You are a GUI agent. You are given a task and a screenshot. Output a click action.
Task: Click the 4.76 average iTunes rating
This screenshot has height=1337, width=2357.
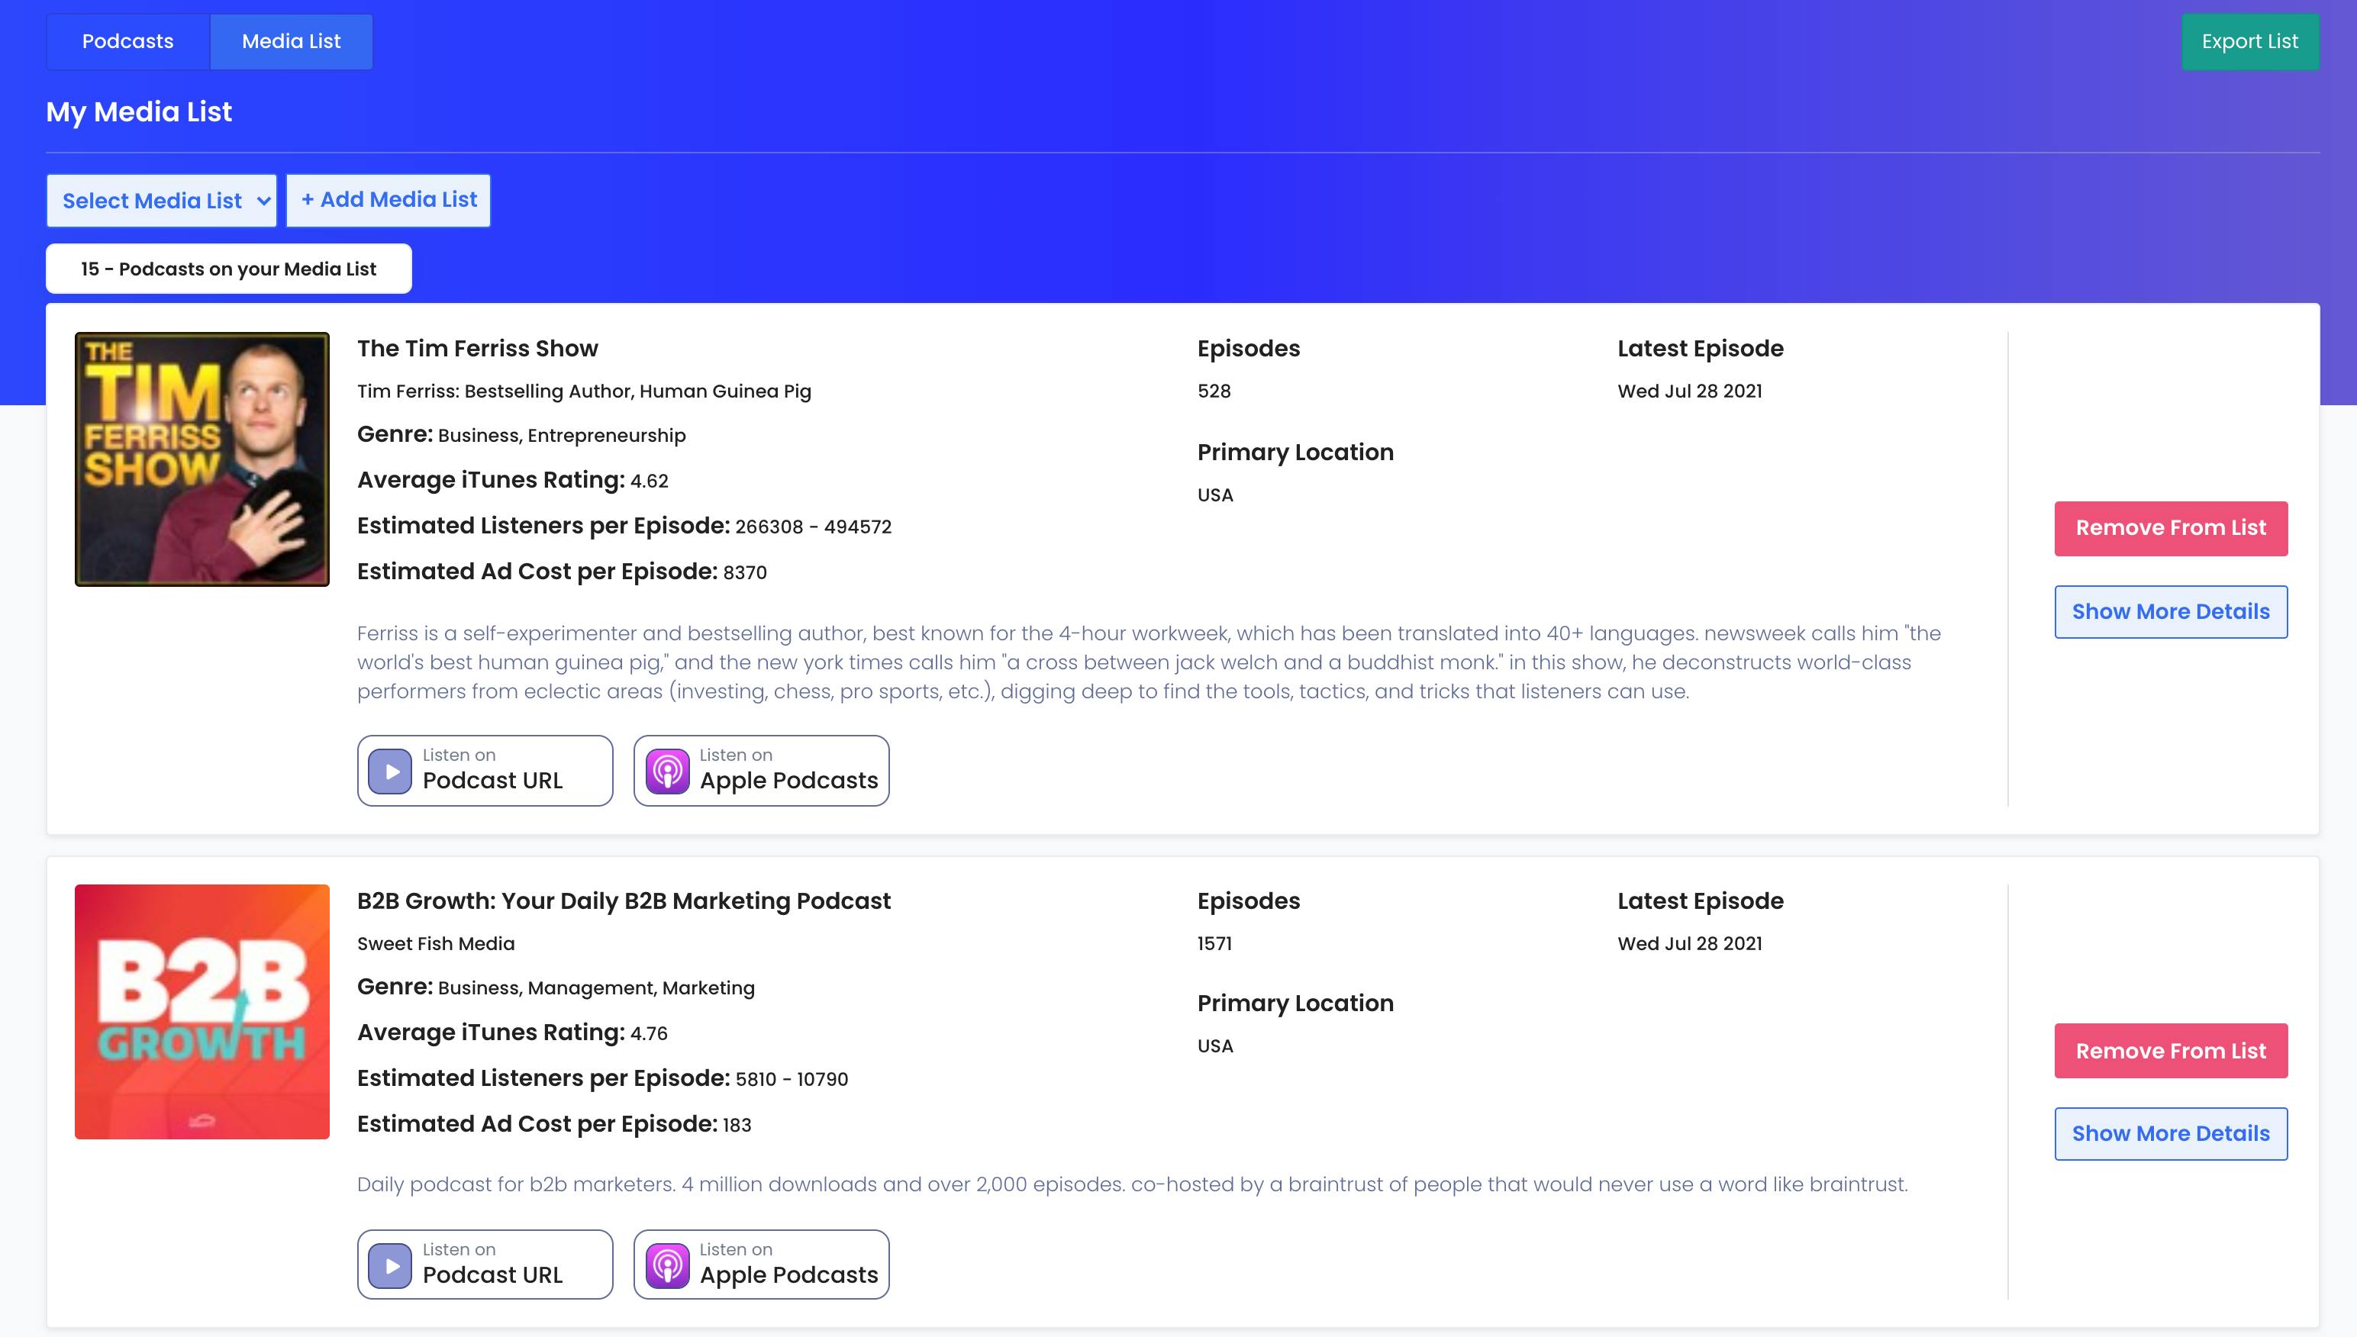(649, 1034)
